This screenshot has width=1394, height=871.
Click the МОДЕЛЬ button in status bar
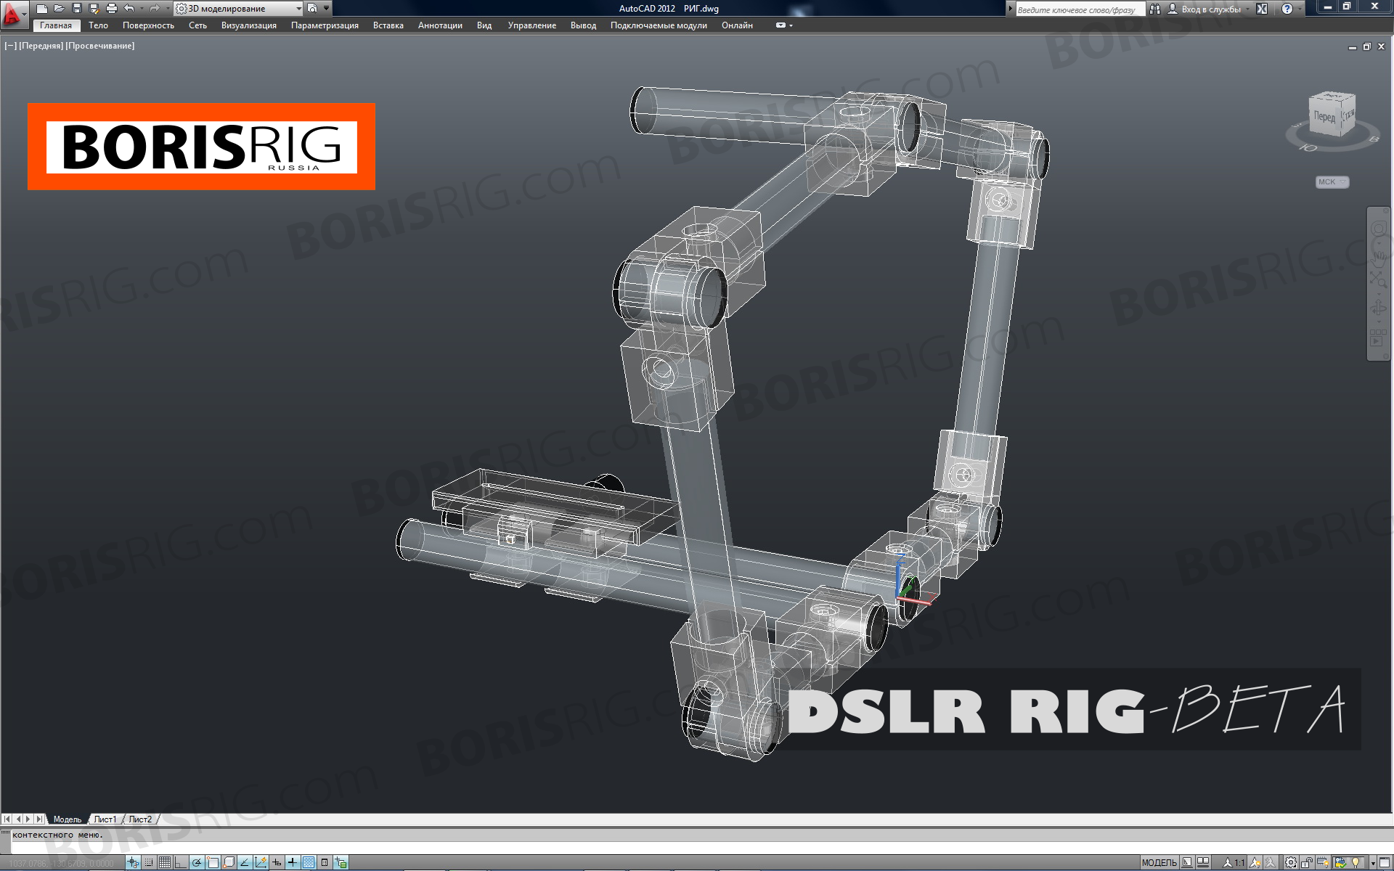[x=1159, y=862]
